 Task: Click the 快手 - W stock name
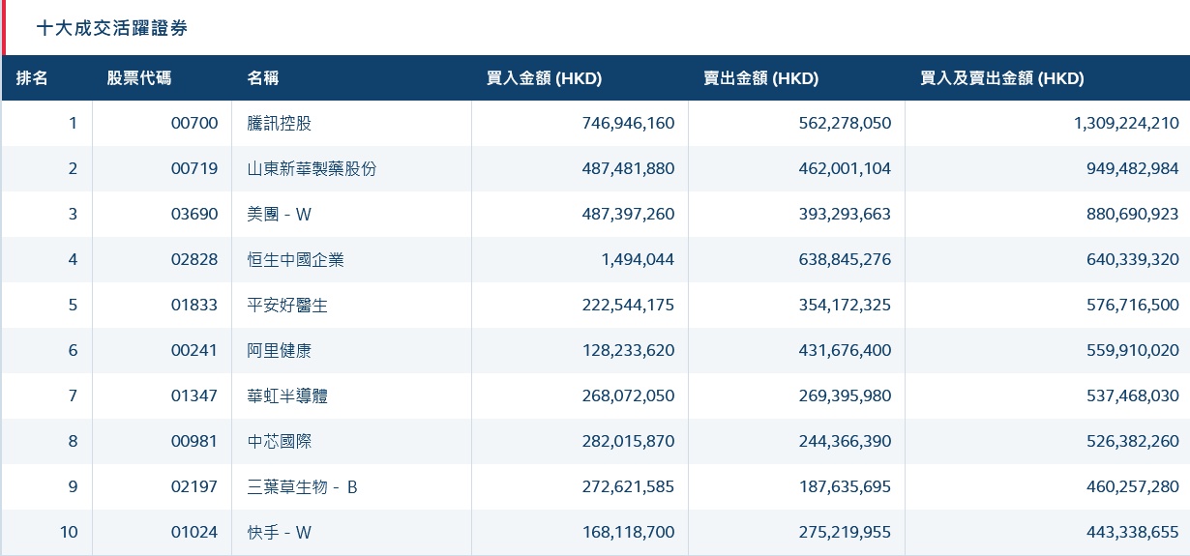pyautogui.click(x=280, y=533)
